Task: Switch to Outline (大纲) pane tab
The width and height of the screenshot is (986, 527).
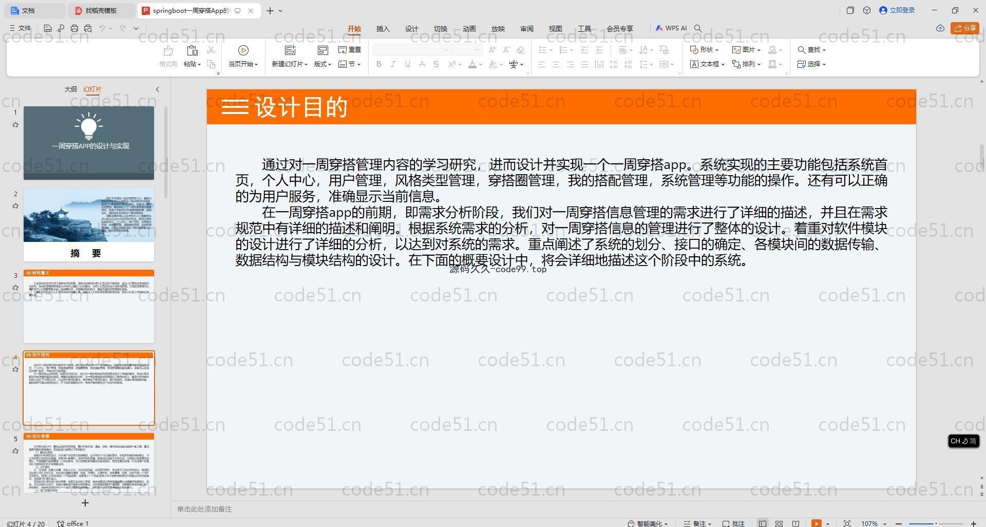Action: 70,89
